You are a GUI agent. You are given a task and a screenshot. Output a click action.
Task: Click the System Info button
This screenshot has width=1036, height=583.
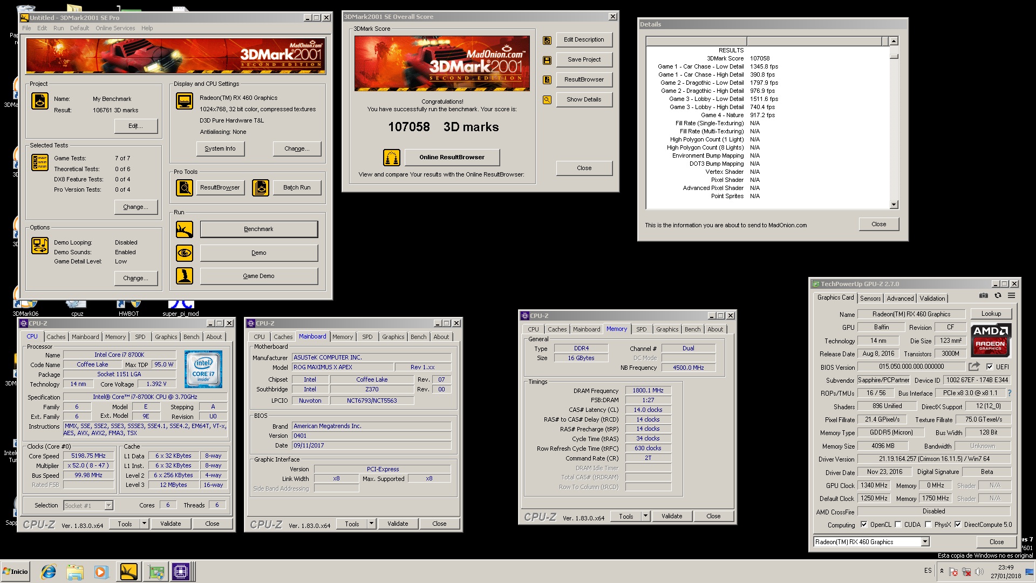pos(220,148)
